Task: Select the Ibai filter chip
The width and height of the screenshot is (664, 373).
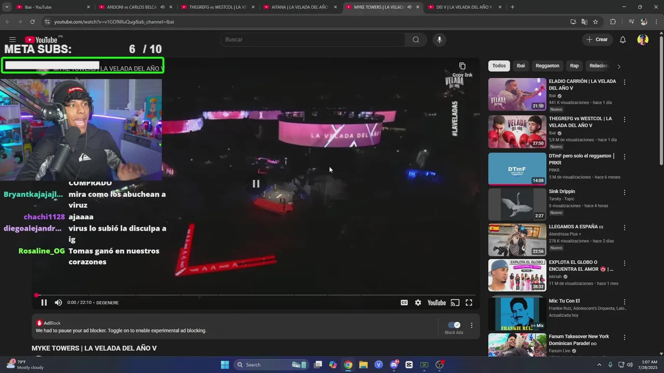Action: [x=521, y=66]
